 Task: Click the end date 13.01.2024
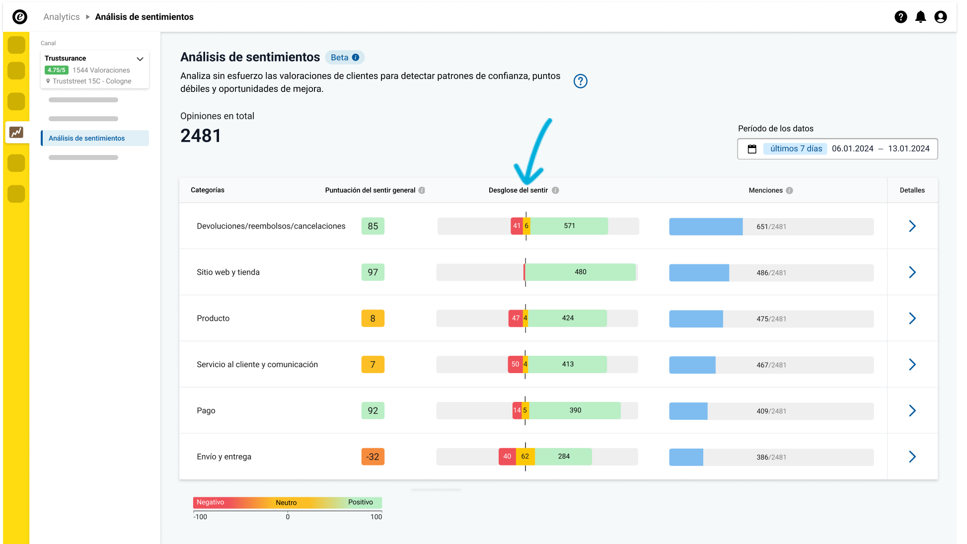pyautogui.click(x=909, y=149)
